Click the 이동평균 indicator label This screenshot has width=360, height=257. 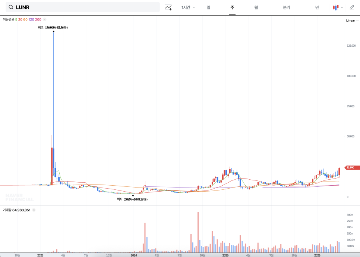click(8, 19)
